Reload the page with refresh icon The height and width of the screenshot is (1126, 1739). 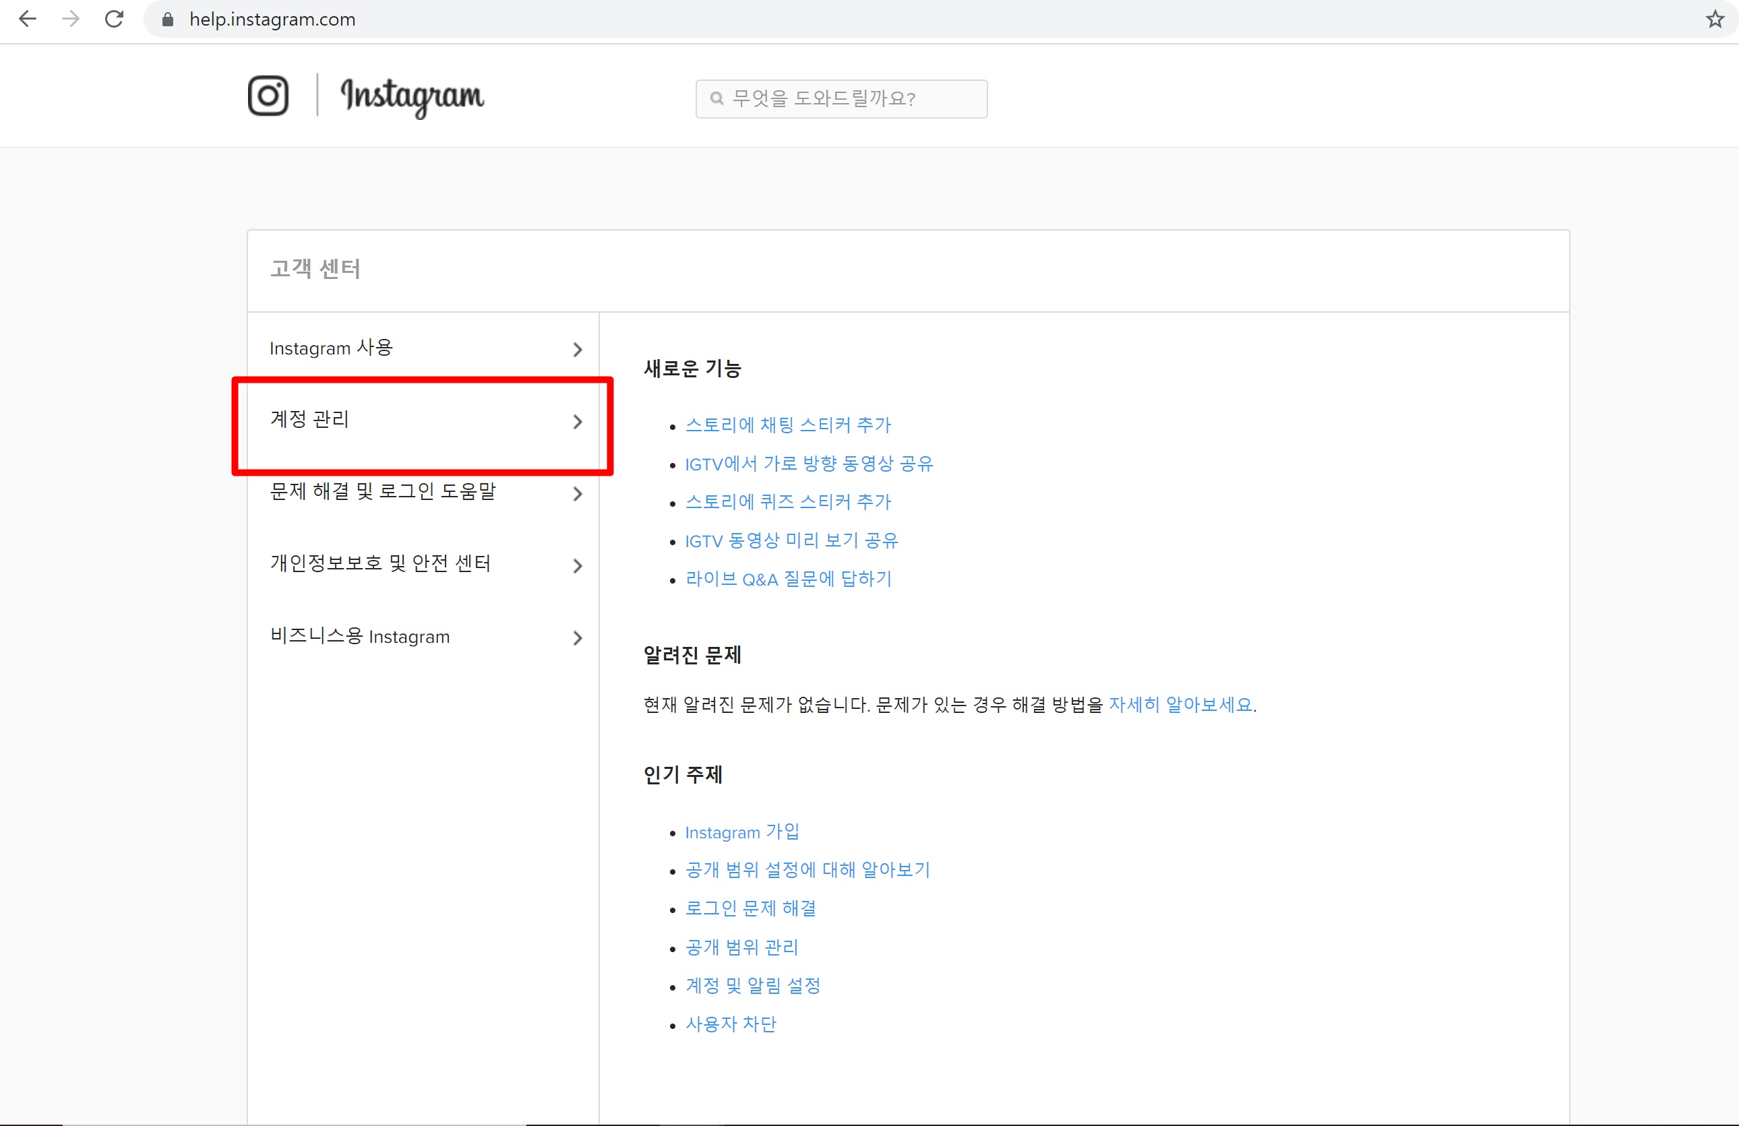point(114,19)
